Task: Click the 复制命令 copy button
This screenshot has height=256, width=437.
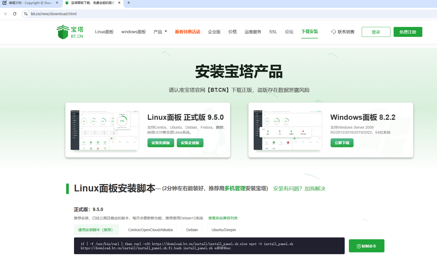Action: tap(366, 246)
